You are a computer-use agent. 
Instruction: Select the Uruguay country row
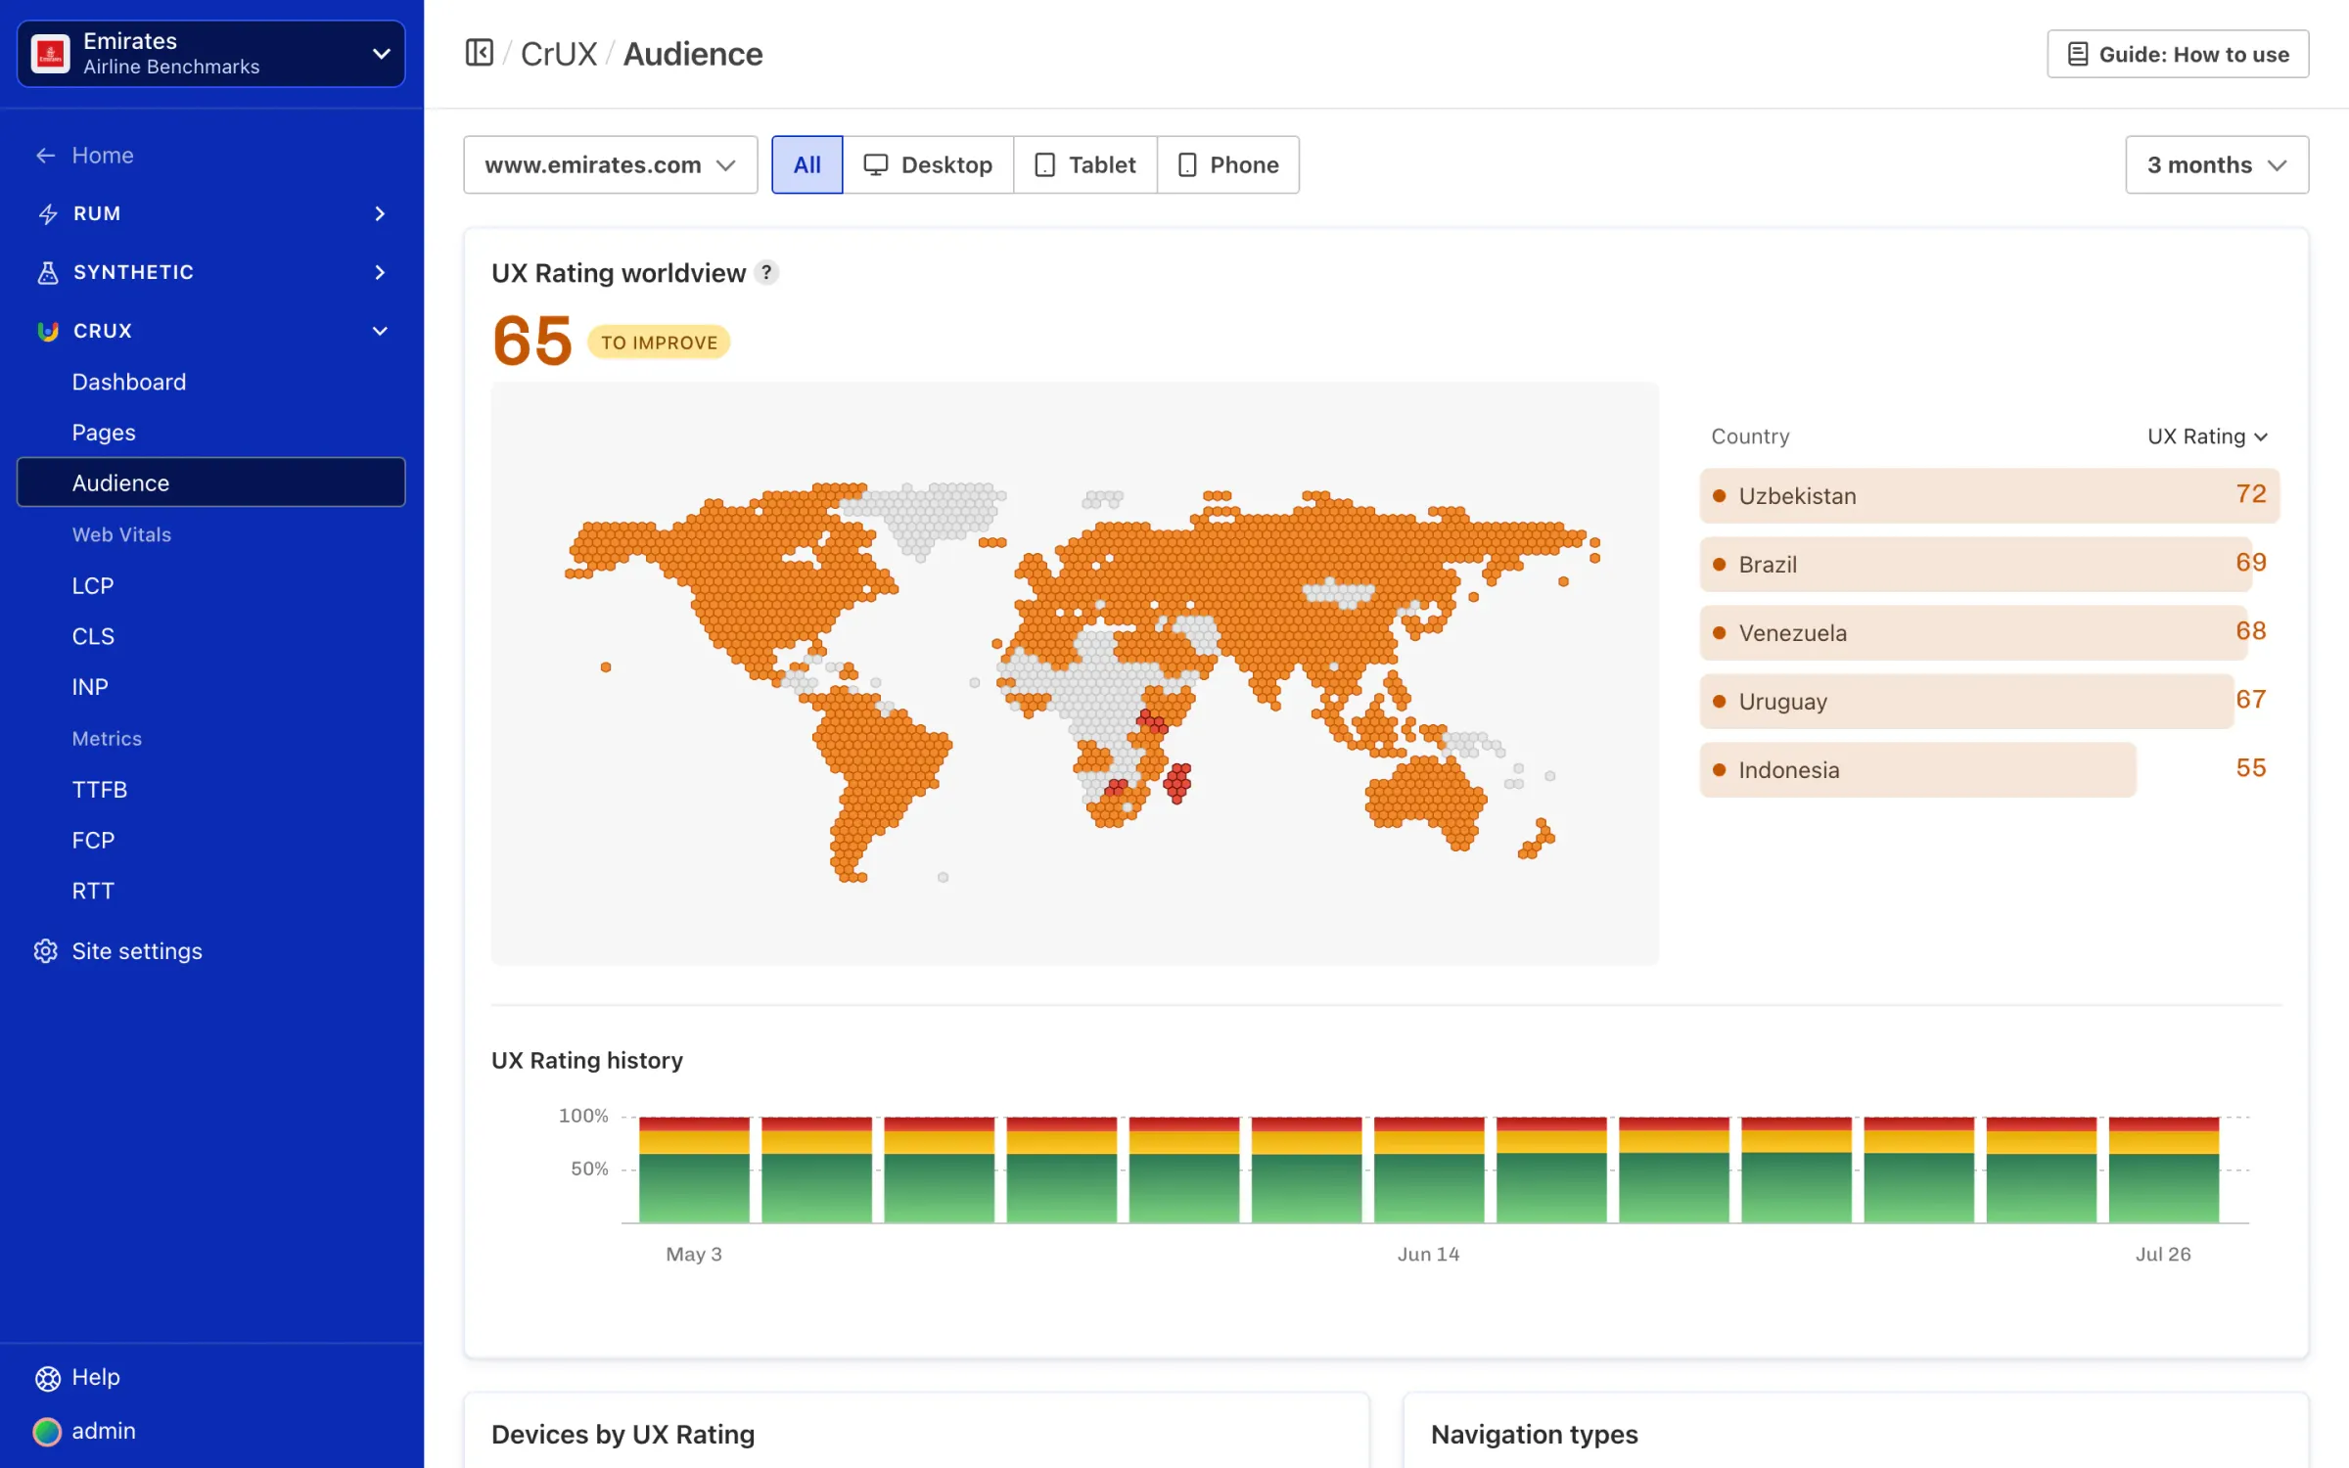pos(1990,701)
